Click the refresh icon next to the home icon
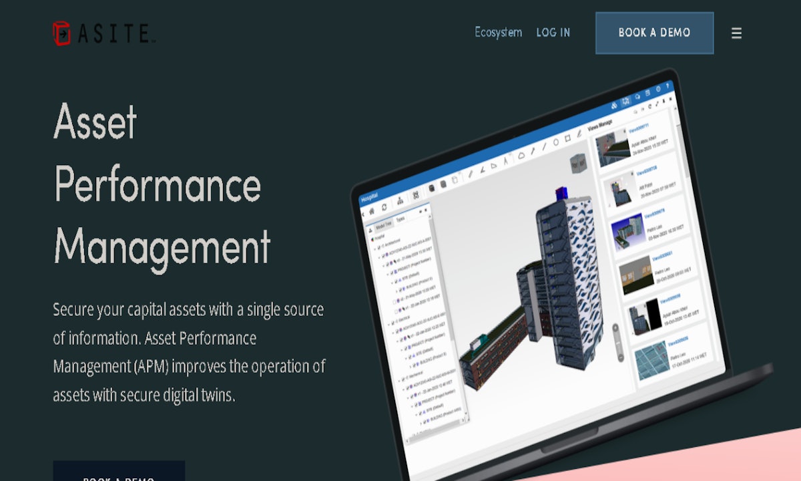Image resolution: width=801 pixels, height=481 pixels. tap(384, 208)
